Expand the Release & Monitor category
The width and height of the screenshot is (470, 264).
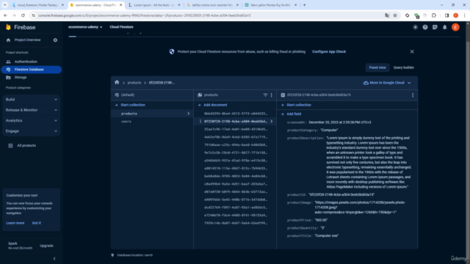pos(31,110)
